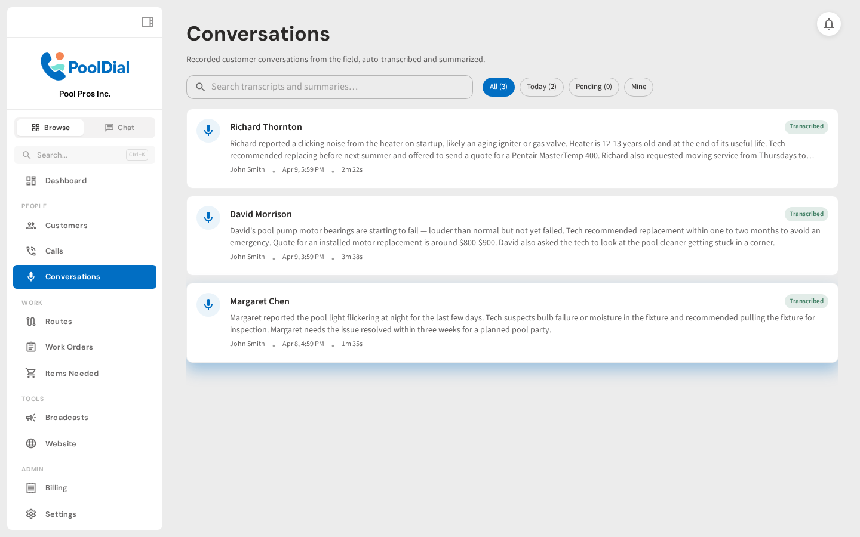
Task: Open the notification bell
Action: pos(829,24)
